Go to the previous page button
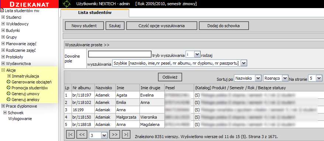The height and width of the screenshot is (141, 324). click(82, 134)
